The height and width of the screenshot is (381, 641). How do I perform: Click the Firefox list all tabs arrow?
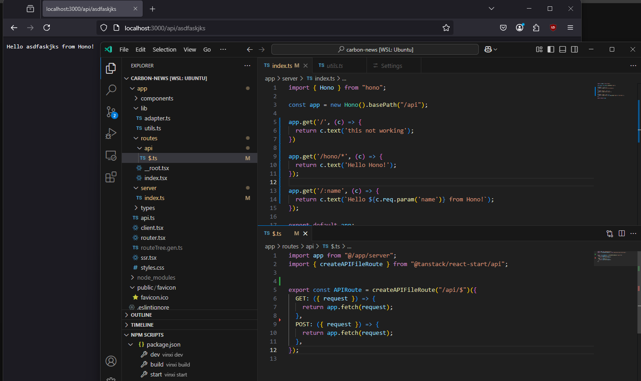point(492,9)
